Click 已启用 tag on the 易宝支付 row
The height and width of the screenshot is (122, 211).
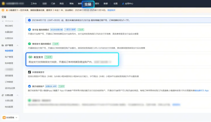pos(48,57)
